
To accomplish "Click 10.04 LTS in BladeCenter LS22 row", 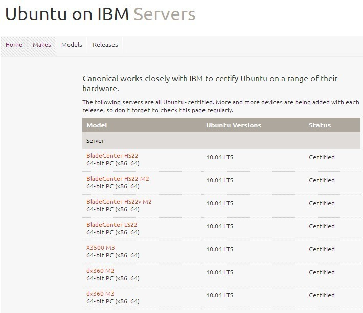I will pos(220,226).
